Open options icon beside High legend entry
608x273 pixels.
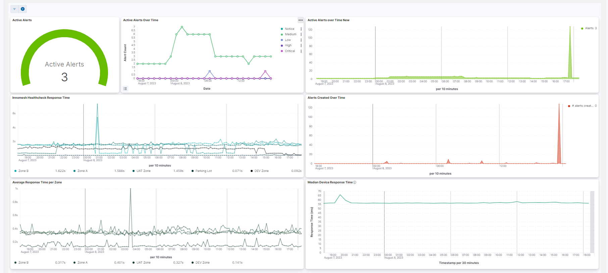pyautogui.click(x=301, y=45)
